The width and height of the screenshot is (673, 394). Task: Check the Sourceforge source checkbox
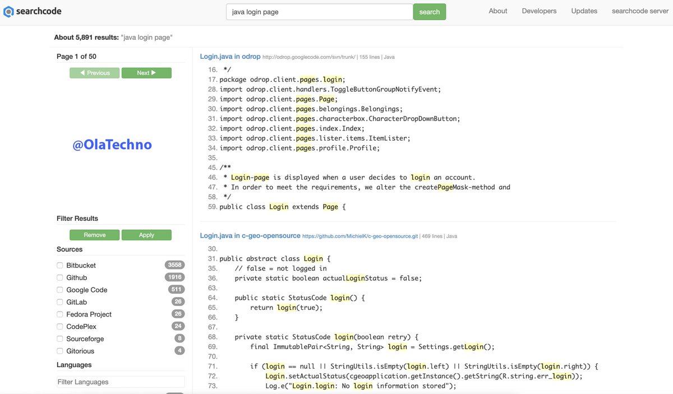(x=60, y=339)
